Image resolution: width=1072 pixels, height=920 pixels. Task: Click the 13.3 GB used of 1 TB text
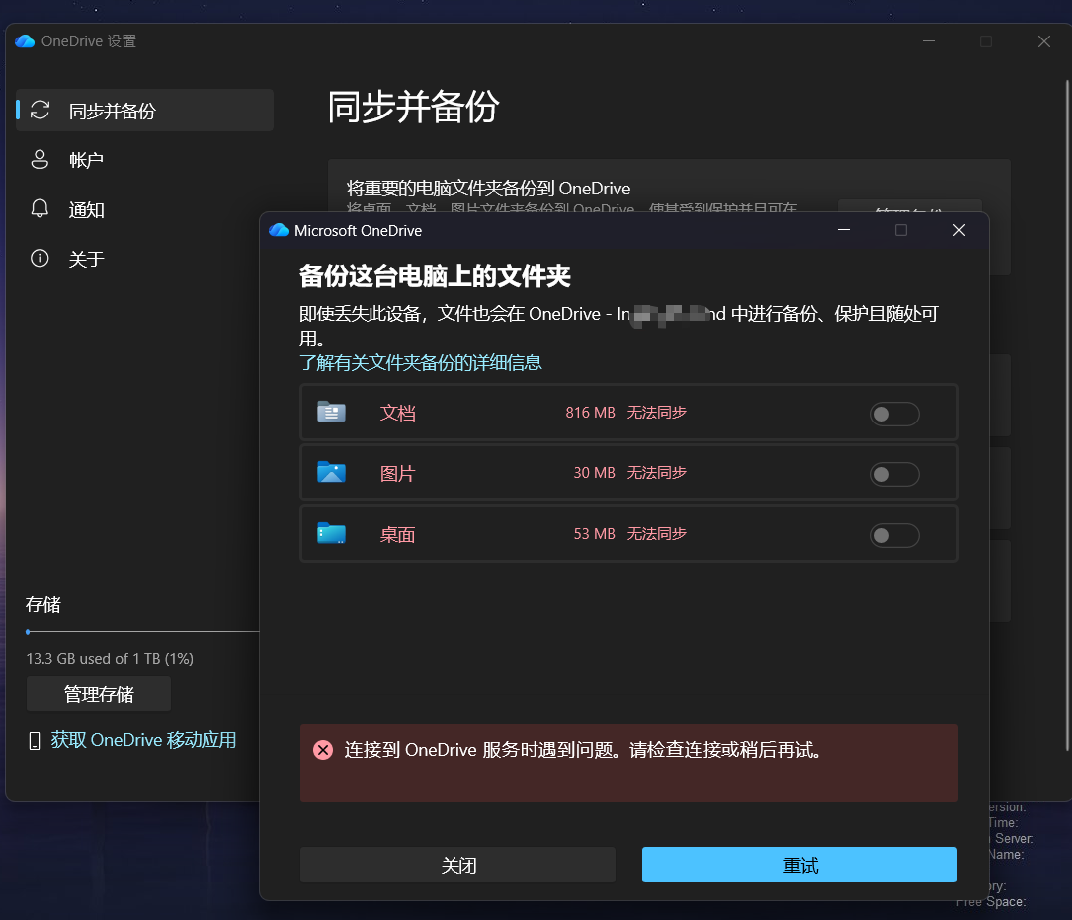[110, 659]
